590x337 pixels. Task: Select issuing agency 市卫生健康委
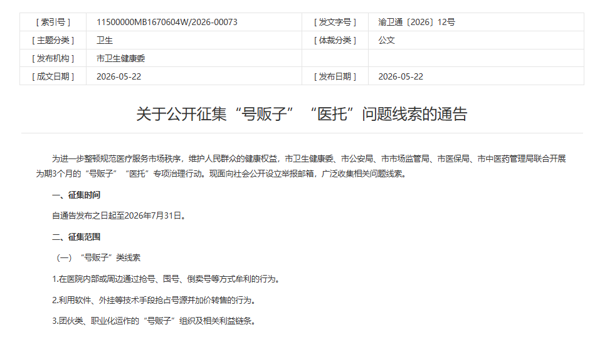click(121, 58)
